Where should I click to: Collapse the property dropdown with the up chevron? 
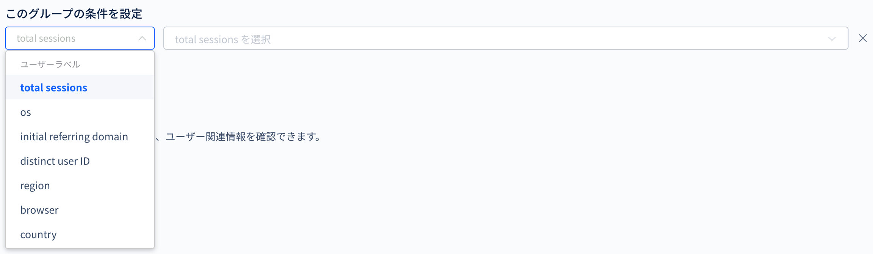[x=142, y=38]
